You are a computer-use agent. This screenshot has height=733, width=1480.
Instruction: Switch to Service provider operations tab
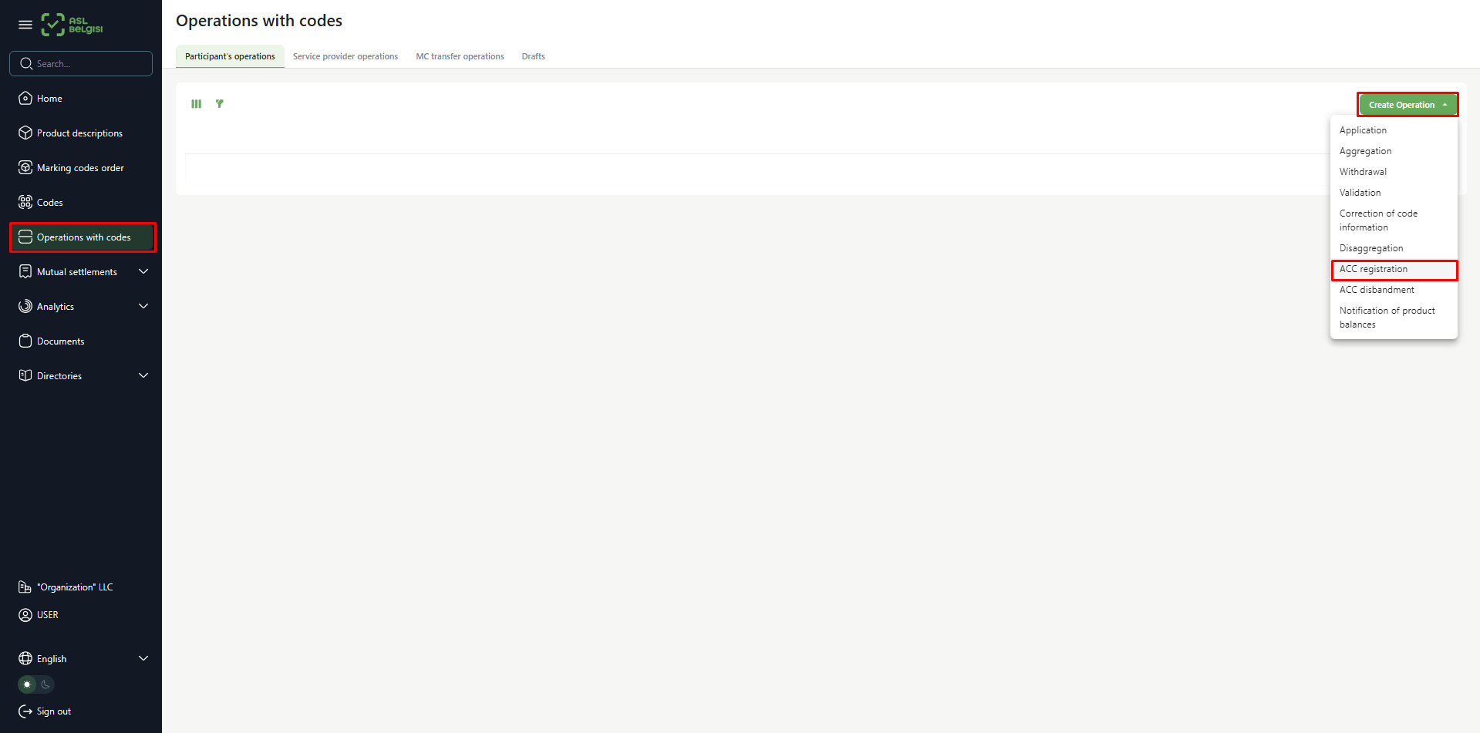(x=346, y=56)
